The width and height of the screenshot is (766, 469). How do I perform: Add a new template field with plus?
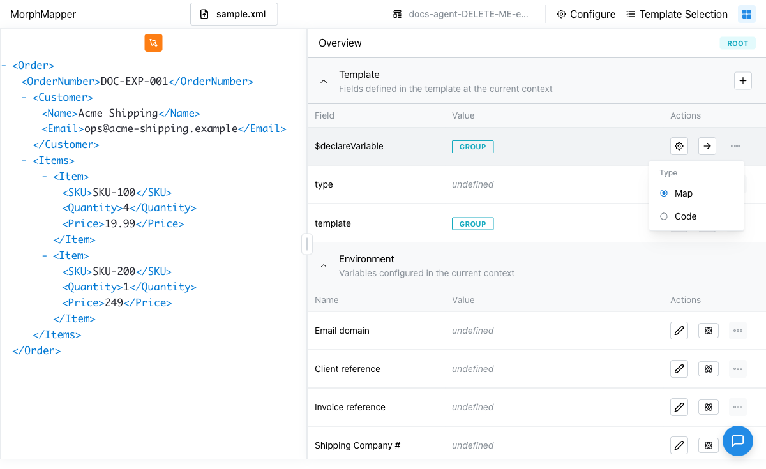[x=742, y=81]
